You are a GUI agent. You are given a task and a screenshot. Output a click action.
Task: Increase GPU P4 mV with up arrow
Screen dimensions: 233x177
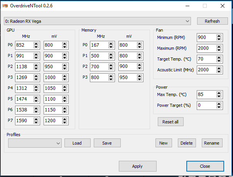click(65, 87)
